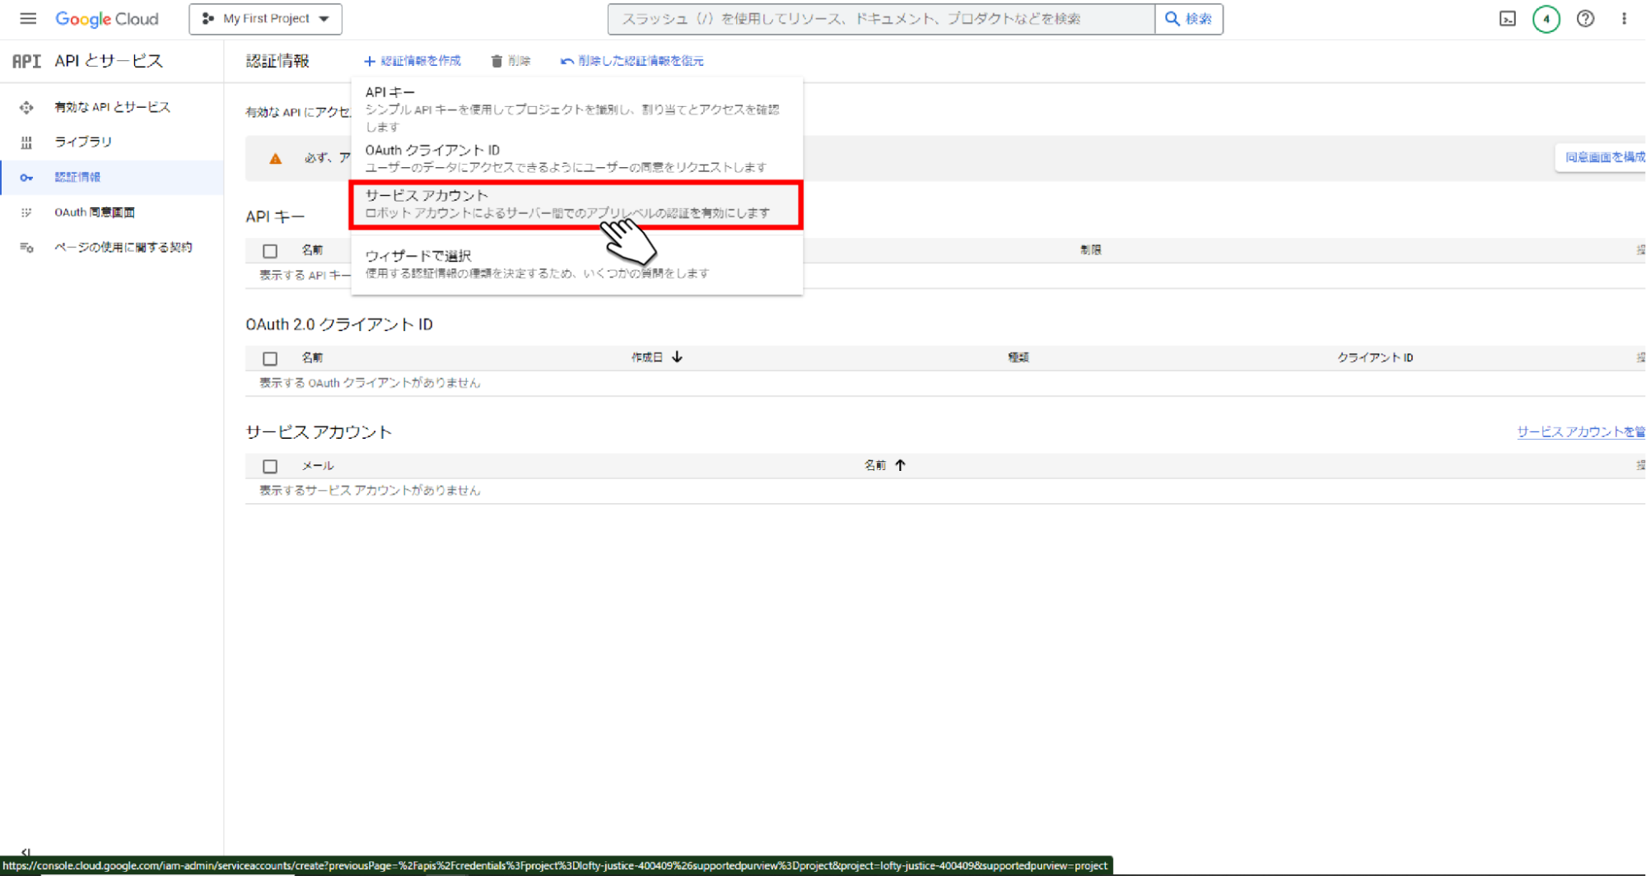Screen dimensions: 1646x876
Task: Click the クライアント ID column header
Action: coord(1375,357)
